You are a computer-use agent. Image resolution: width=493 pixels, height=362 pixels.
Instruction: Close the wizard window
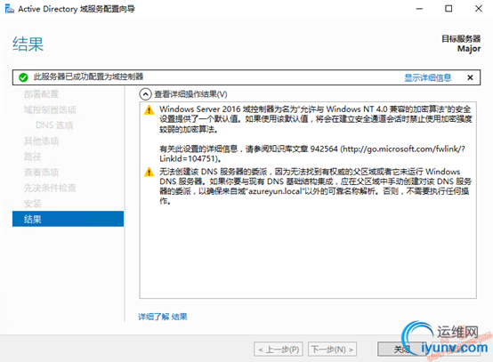pyautogui.click(x=478, y=9)
